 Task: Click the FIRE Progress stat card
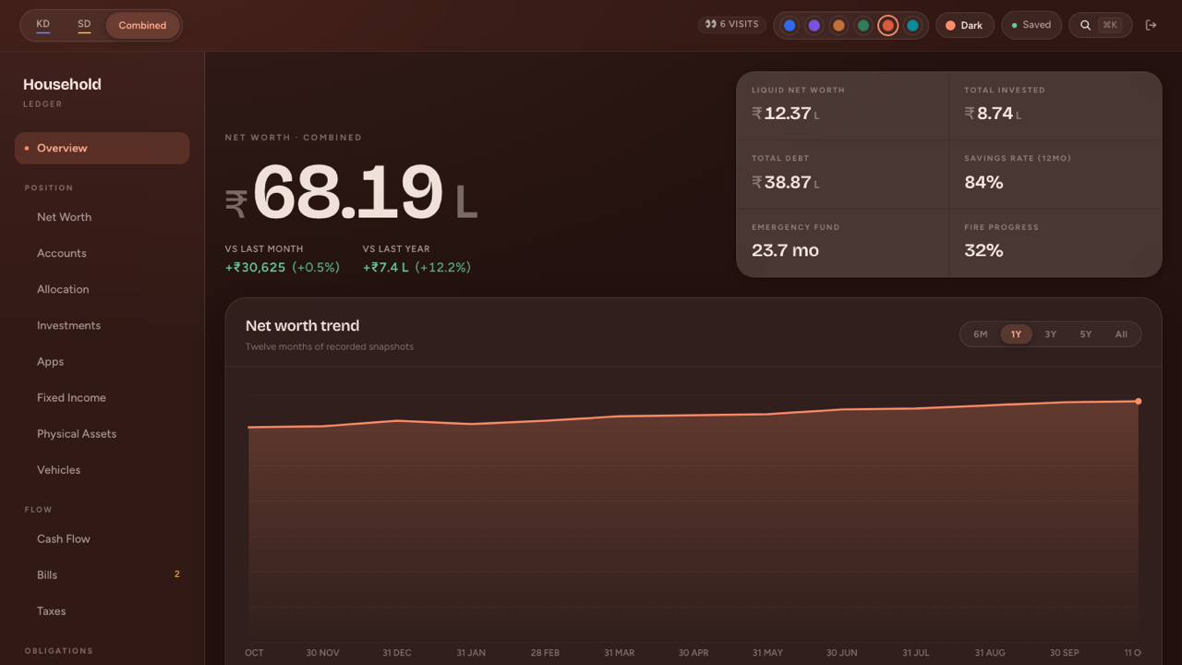tap(1055, 242)
